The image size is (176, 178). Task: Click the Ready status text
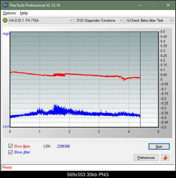(x=7, y=167)
